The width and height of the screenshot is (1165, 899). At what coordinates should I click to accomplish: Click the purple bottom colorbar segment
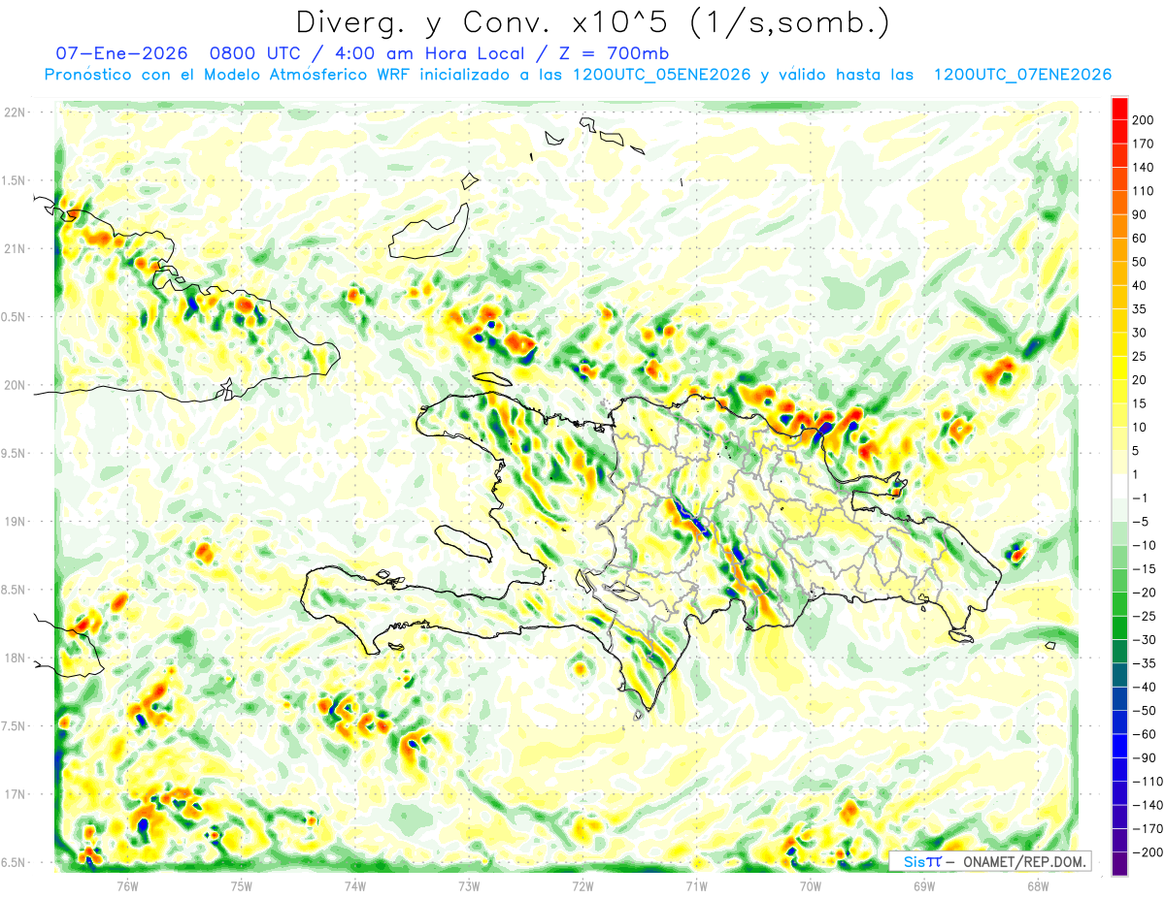tap(1119, 864)
